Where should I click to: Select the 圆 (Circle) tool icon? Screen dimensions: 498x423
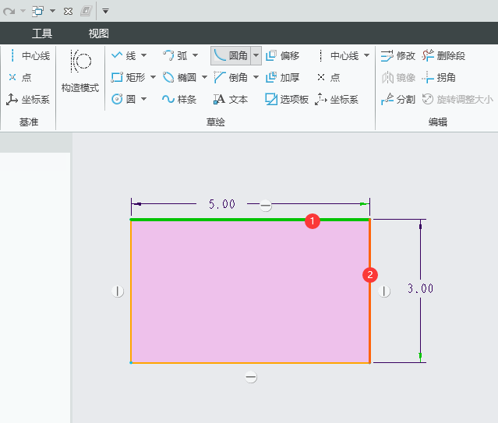(118, 99)
